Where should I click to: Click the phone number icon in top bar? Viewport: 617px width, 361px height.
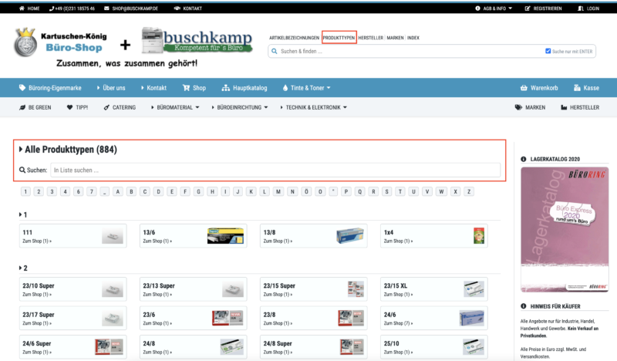[52, 8]
